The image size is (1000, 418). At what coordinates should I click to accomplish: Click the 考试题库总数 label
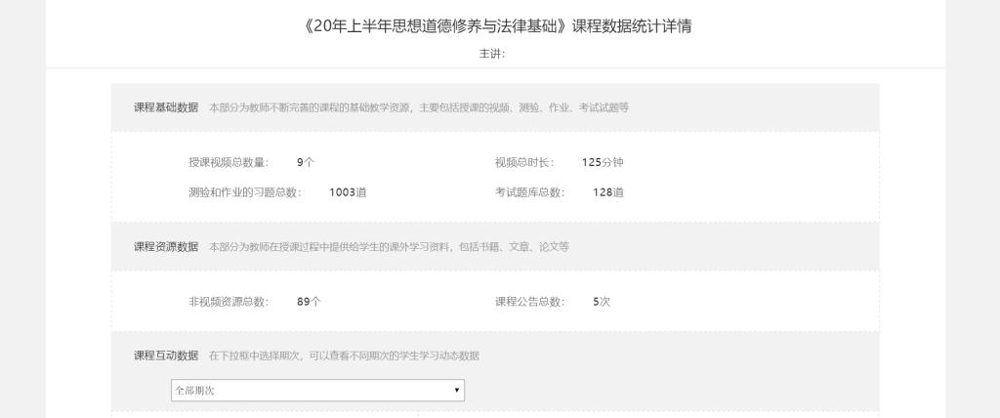pyautogui.click(x=530, y=192)
